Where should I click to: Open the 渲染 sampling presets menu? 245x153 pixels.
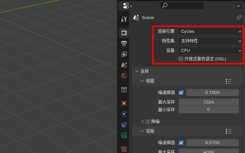pos(229,131)
